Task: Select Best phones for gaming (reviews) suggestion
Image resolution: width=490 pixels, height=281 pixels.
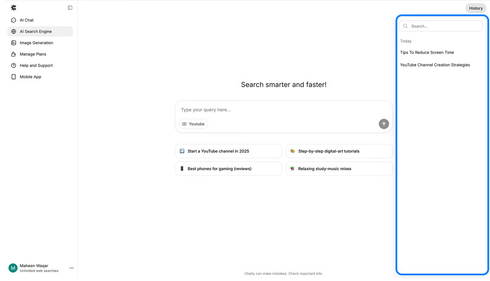Action: point(229,169)
